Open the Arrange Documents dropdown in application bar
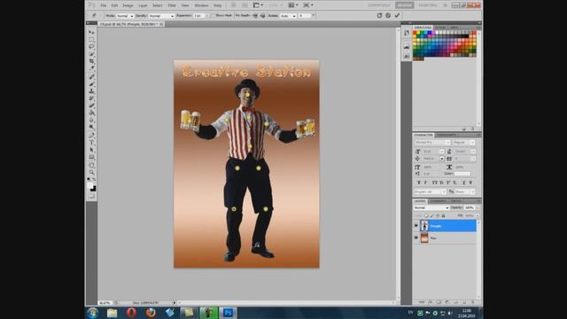567x319 pixels. point(293,5)
